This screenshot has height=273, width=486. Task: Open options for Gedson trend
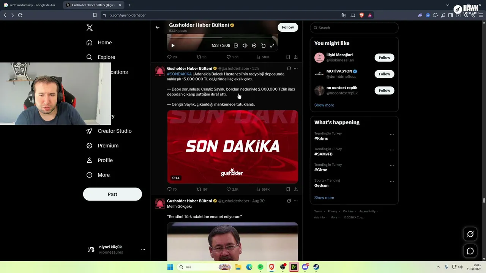[x=392, y=181]
